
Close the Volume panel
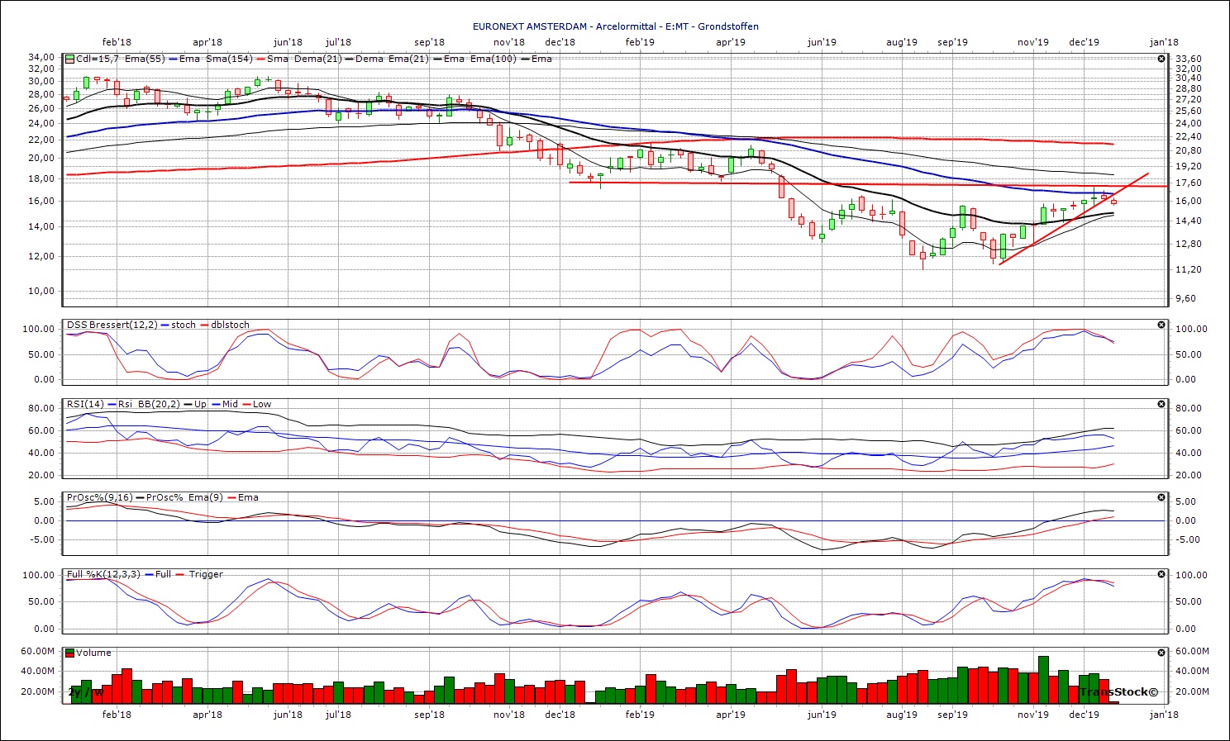coord(1161,653)
